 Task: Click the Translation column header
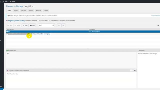click(x=92, y=29)
